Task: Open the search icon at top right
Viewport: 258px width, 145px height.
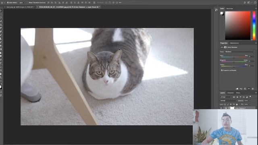Action: pyautogui.click(x=245, y=2)
